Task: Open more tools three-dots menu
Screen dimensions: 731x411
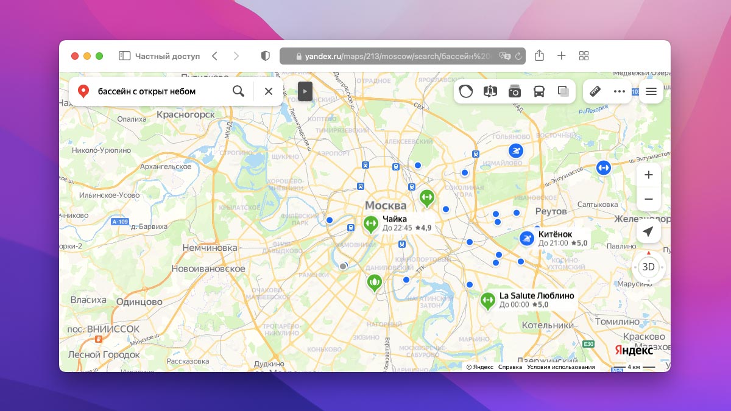Action: tap(620, 91)
